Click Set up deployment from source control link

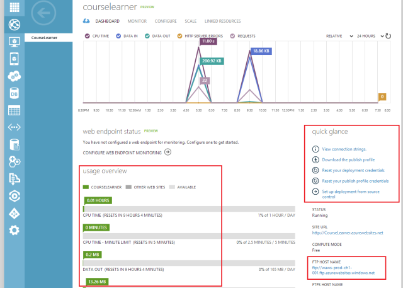click(x=351, y=194)
